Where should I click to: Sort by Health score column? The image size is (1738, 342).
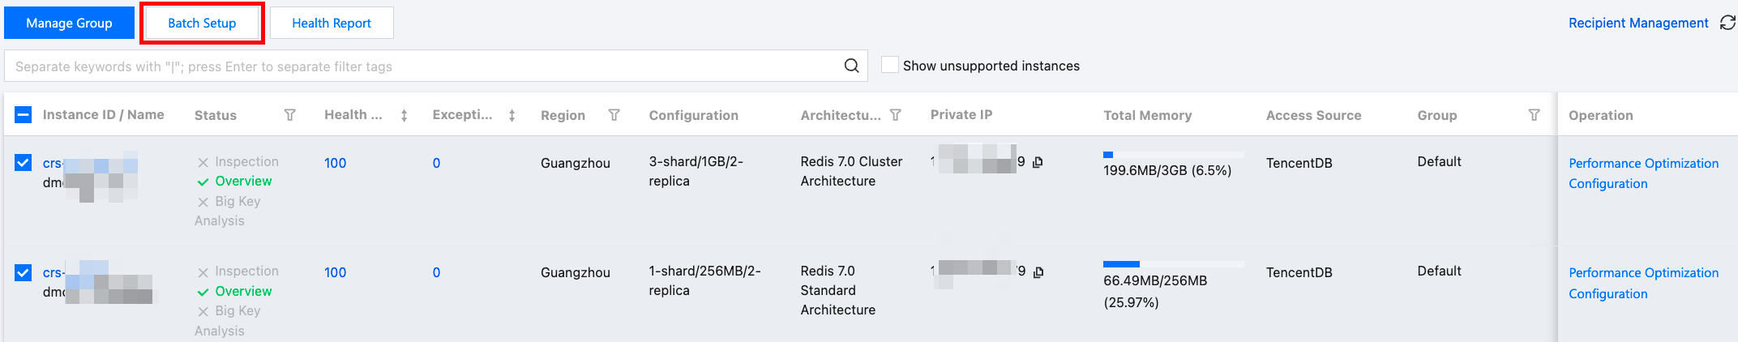tap(404, 116)
